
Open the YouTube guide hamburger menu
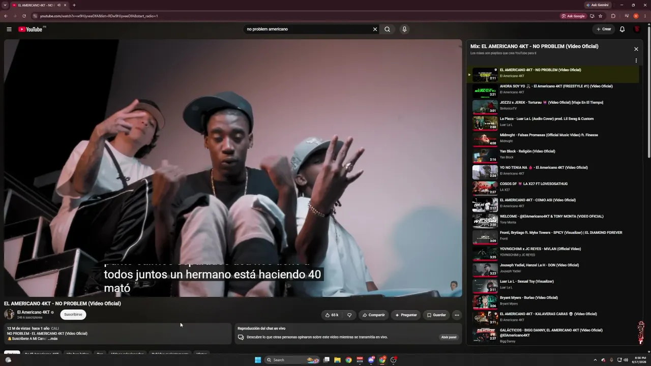pos(9,29)
